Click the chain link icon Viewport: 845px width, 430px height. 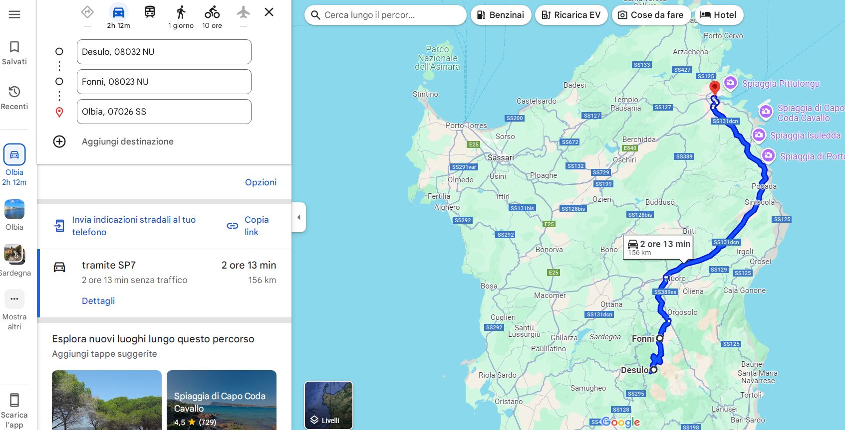(x=233, y=226)
